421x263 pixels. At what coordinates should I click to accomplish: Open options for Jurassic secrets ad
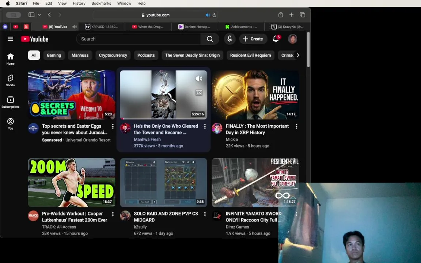113,126
